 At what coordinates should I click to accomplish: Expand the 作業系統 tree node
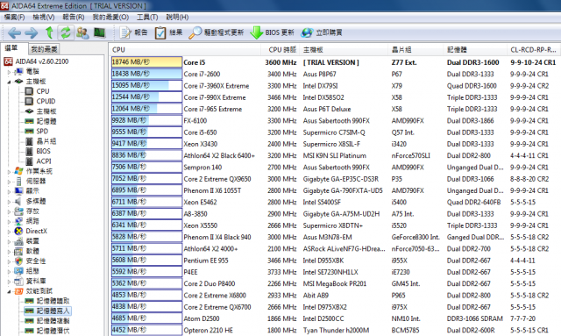pos(10,172)
